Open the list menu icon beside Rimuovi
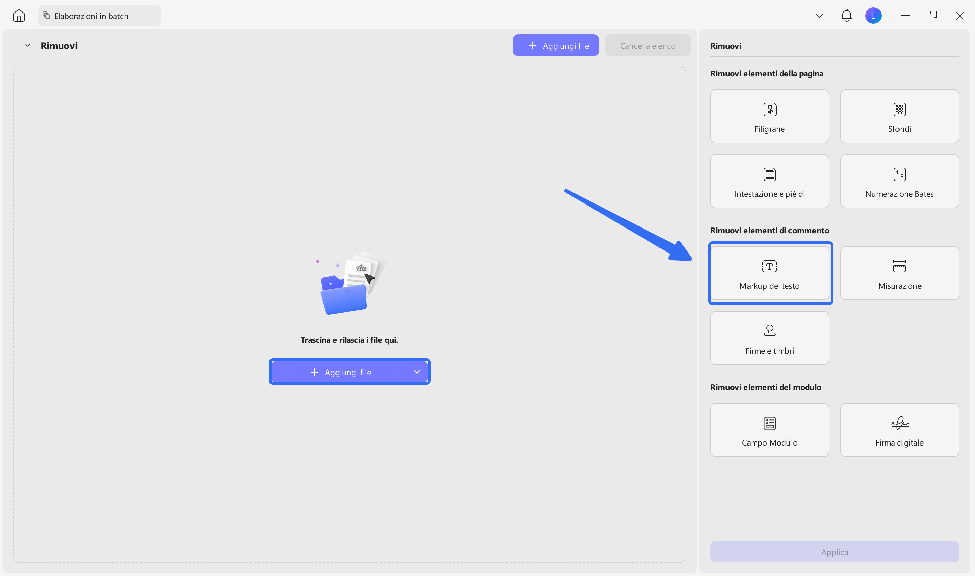Viewport: 975px width, 576px height. tap(22, 45)
